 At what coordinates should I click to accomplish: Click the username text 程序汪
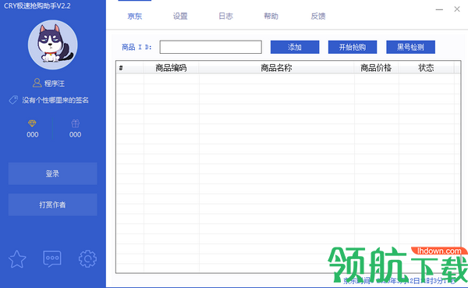[x=55, y=84]
